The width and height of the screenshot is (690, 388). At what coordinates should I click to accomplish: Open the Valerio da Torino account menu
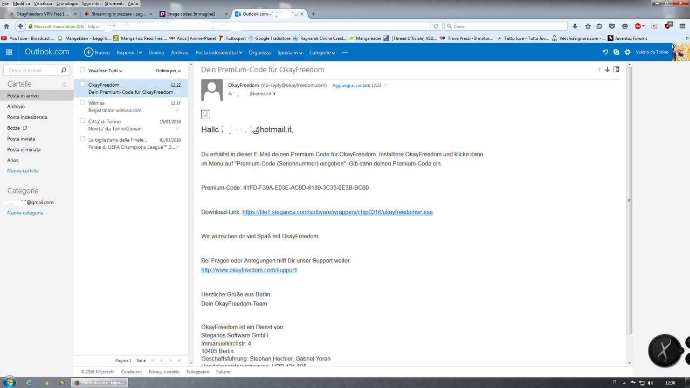point(653,52)
